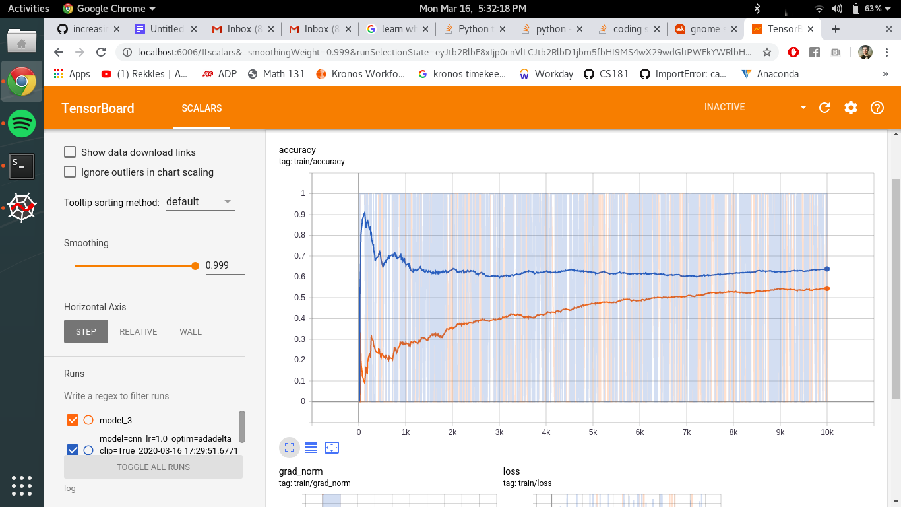Click the Smoothing slider handle
This screenshot has height=507, width=901.
pyautogui.click(x=195, y=265)
